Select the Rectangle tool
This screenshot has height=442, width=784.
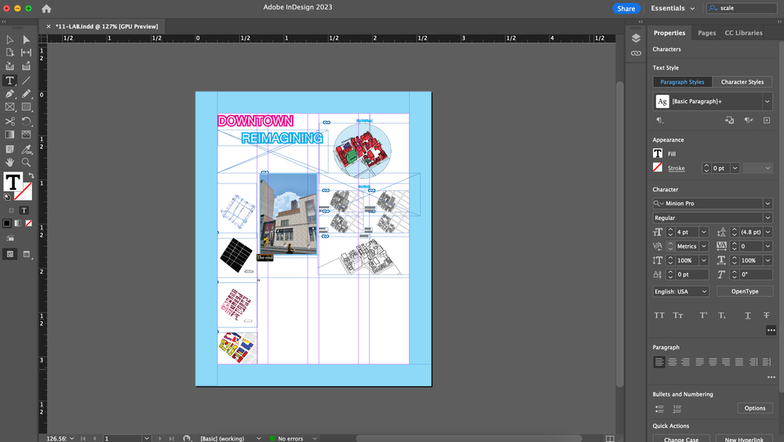point(27,107)
